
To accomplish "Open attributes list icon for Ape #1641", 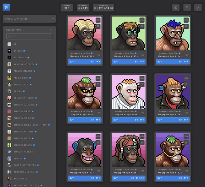I will (187, 55).
